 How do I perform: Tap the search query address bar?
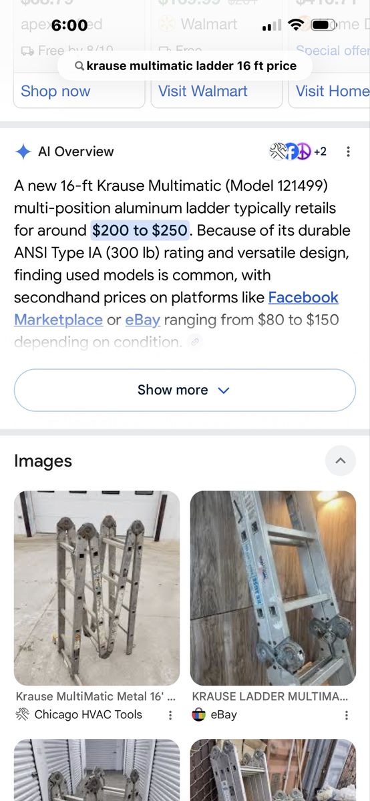tap(185, 66)
